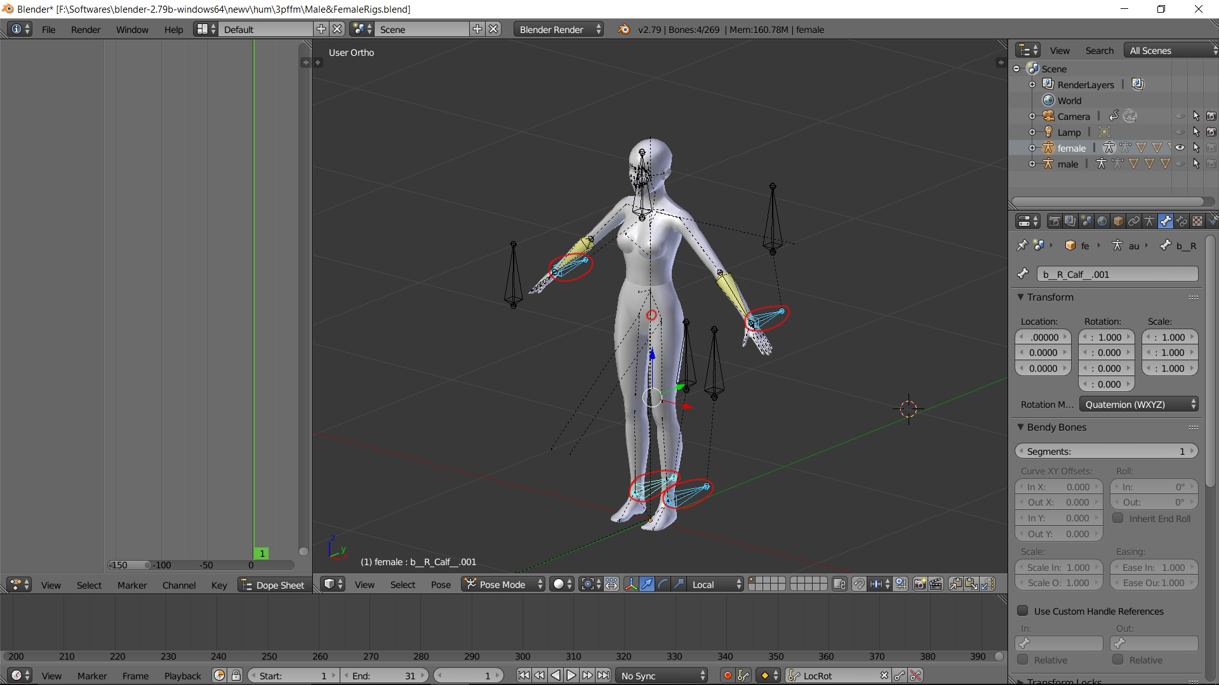Open the Render menu in menu bar
The image size is (1219, 685).
(84, 29)
